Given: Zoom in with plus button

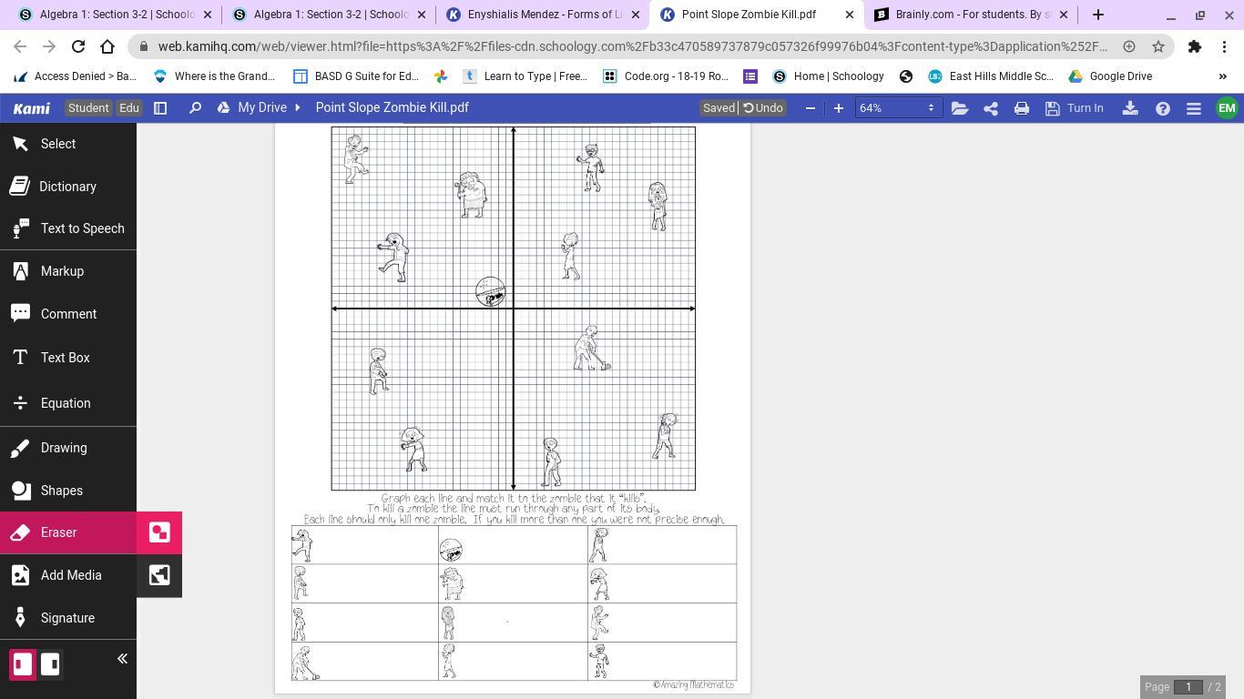Looking at the screenshot, I should click(x=839, y=107).
